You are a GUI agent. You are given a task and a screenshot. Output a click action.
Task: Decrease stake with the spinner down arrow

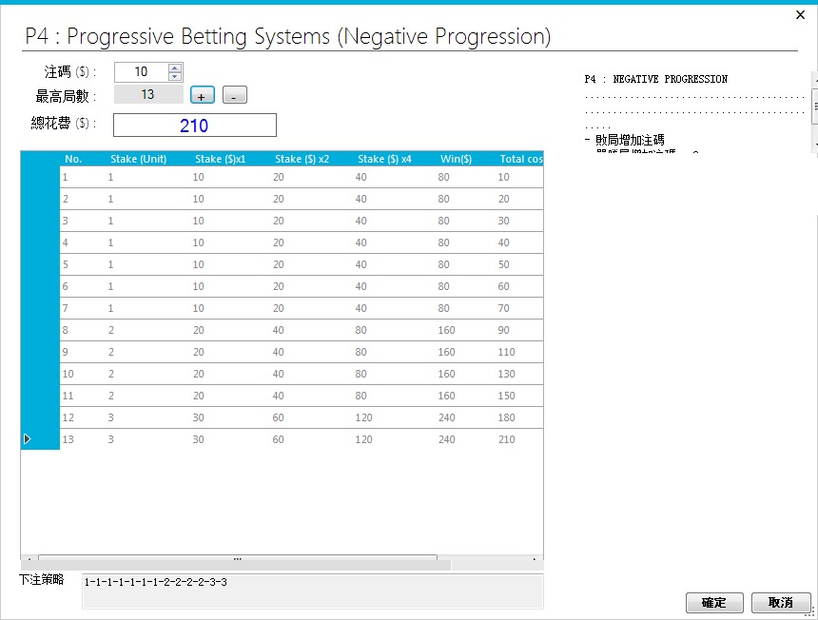(x=174, y=76)
